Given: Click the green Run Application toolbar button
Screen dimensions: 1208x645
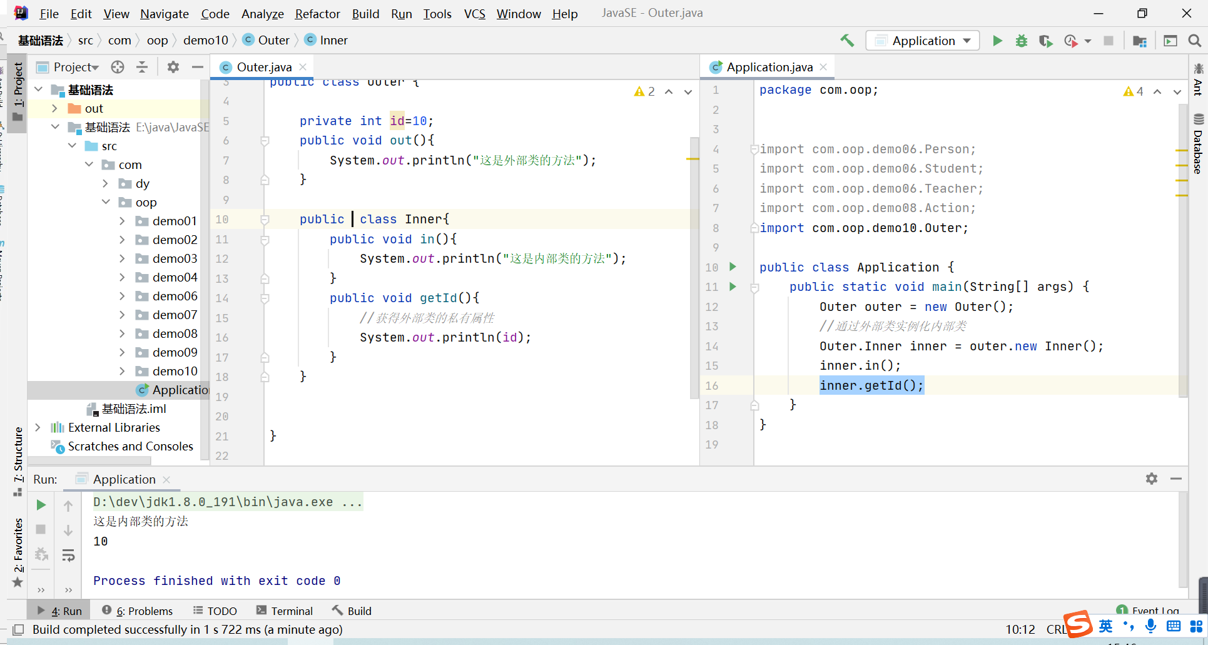Looking at the screenshot, I should pyautogui.click(x=997, y=41).
